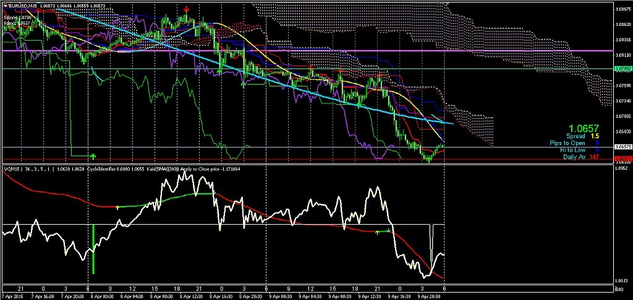The width and height of the screenshot is (633, 300).
Task: Click the chart shift triangle on the top time edge
Action: pyautogui.click(x=446, y=4)
